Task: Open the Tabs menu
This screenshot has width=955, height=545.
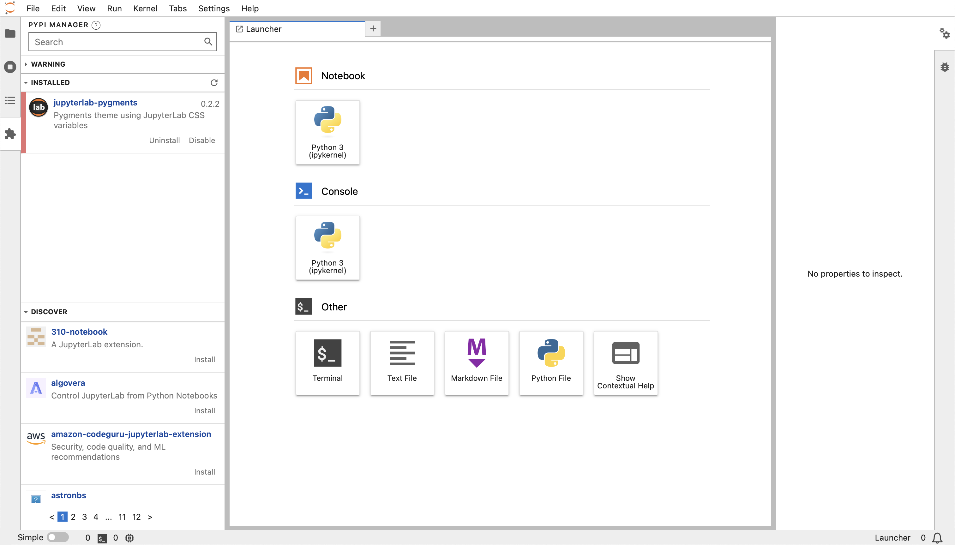Action: 177,8
